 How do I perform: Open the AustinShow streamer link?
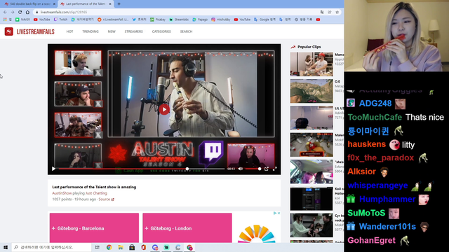(62, 193)
